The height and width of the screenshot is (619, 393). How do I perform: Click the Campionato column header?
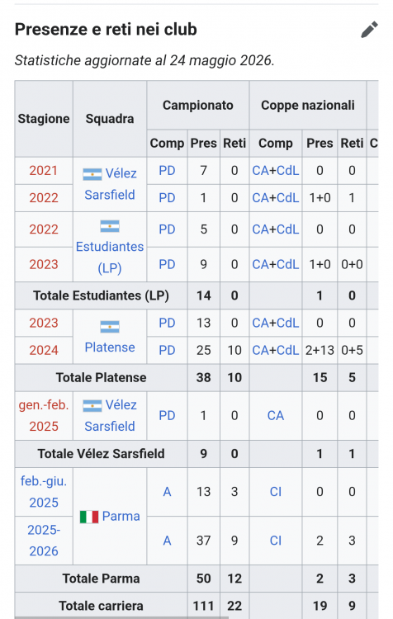(x=198, y=106)
